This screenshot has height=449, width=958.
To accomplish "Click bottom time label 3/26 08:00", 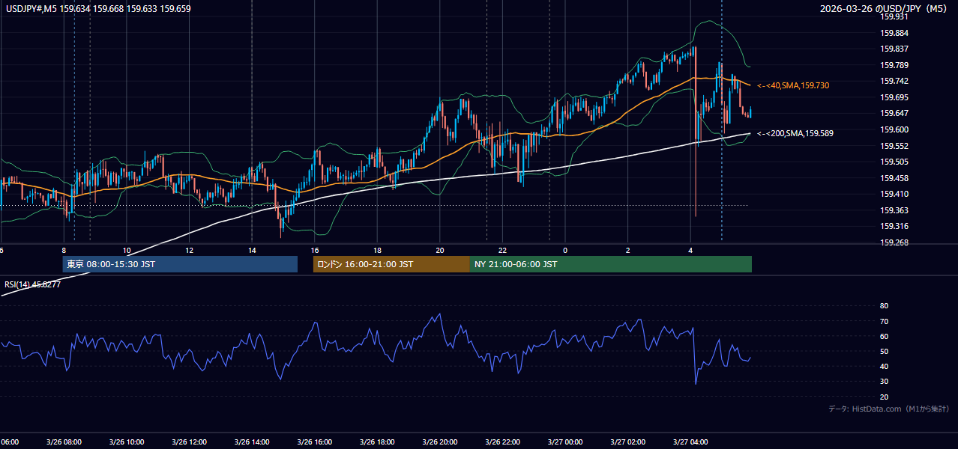I will pos(64,442).
